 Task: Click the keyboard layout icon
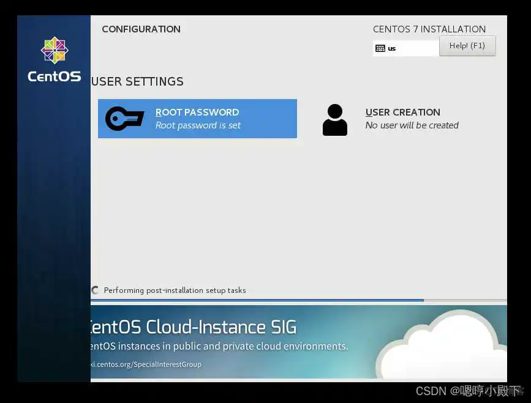(380, 48)
